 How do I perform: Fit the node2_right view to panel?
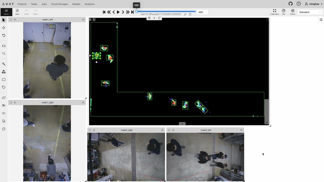click(x=90, y=130)
